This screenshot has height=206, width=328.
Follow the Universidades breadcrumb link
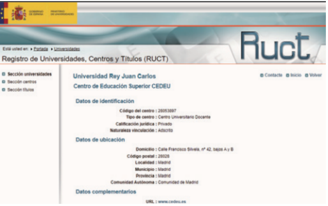point(67,49)
